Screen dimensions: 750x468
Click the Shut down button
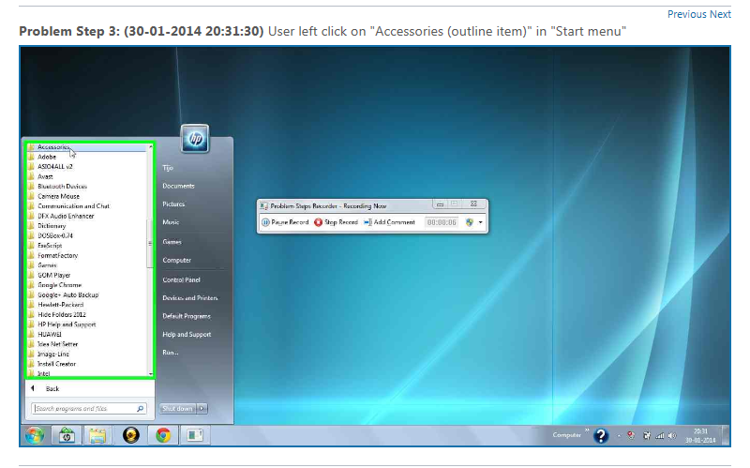[177, 409]
